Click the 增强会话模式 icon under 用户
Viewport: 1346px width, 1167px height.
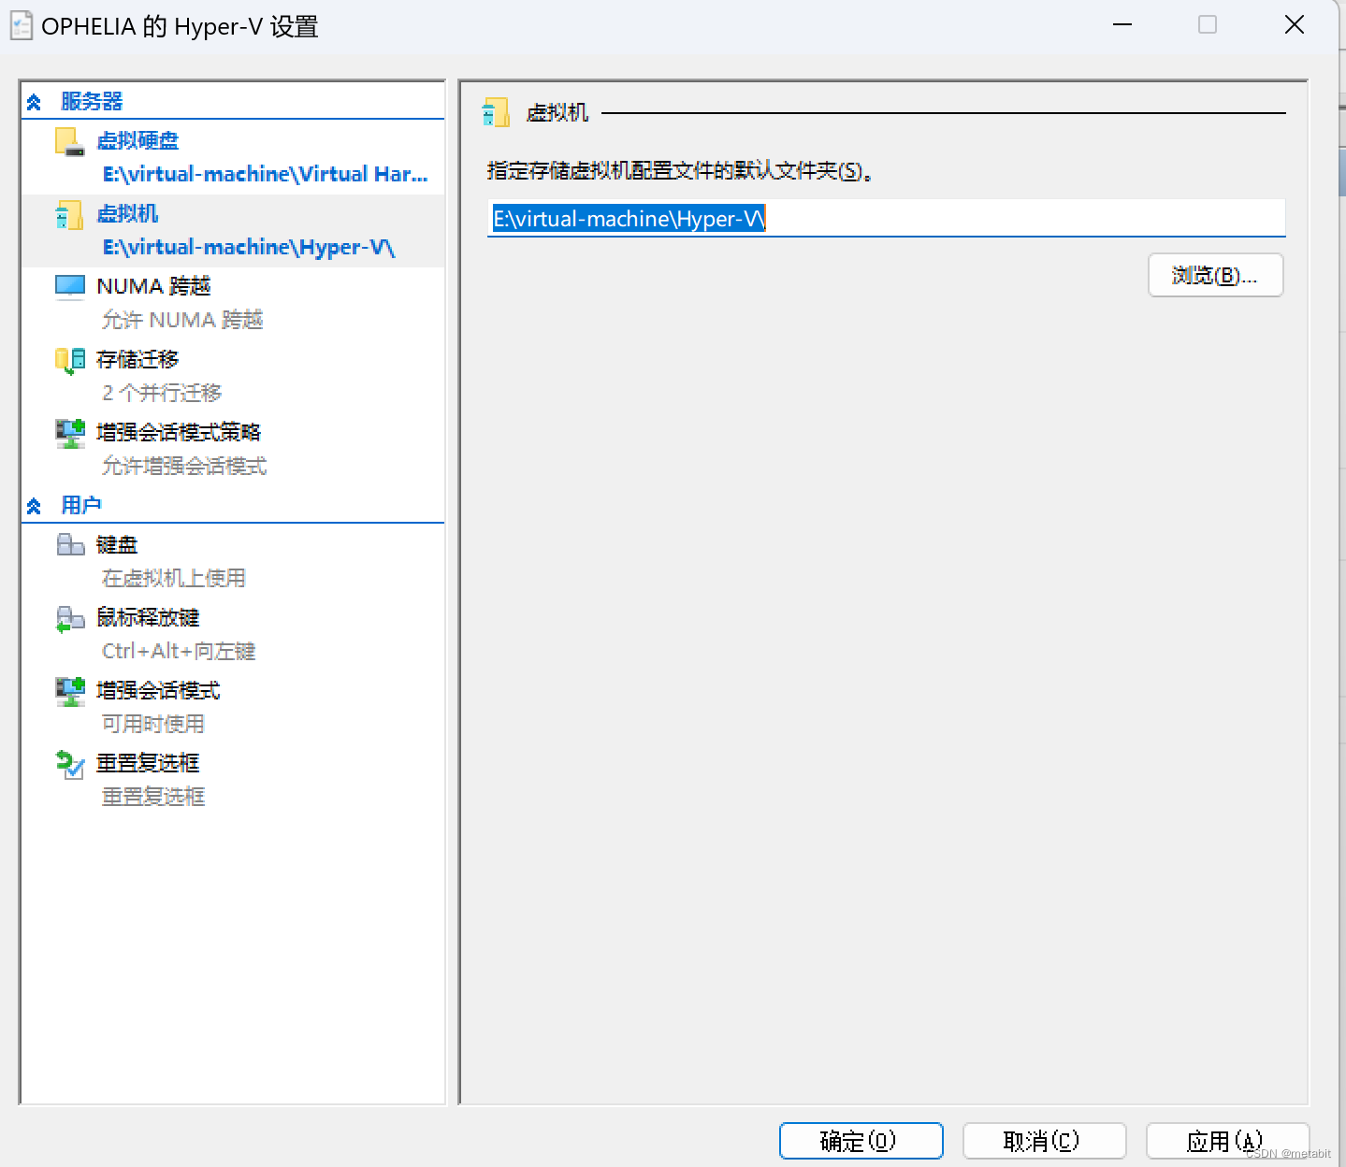point(70,691)
